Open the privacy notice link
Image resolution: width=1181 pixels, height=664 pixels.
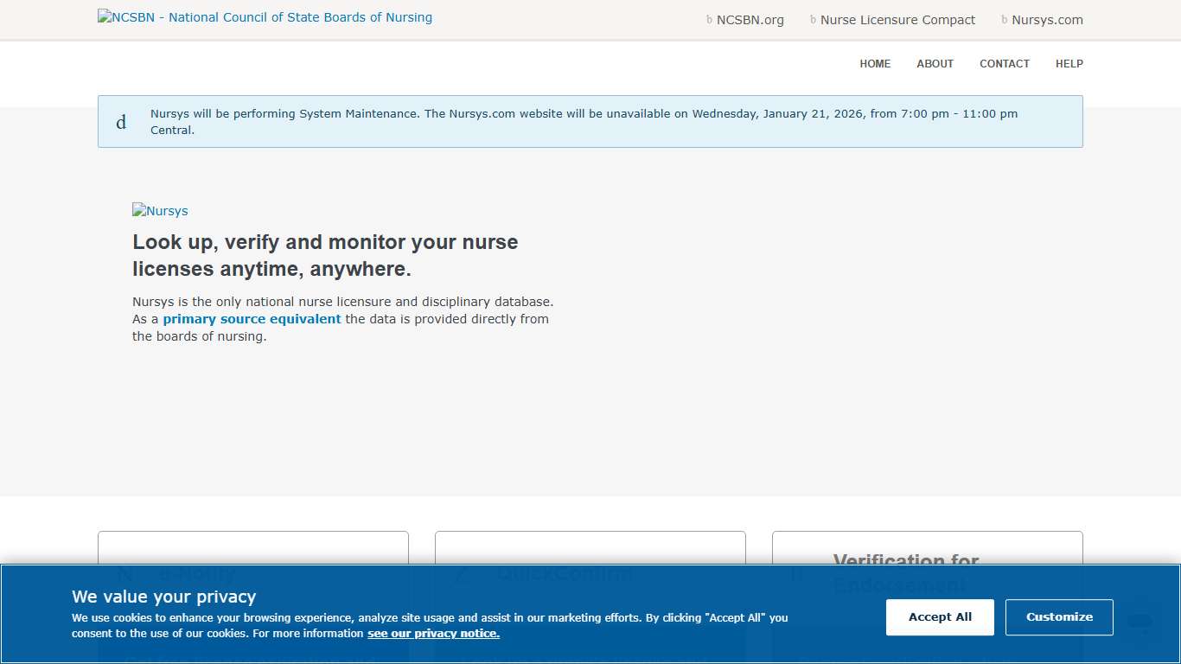433,633
